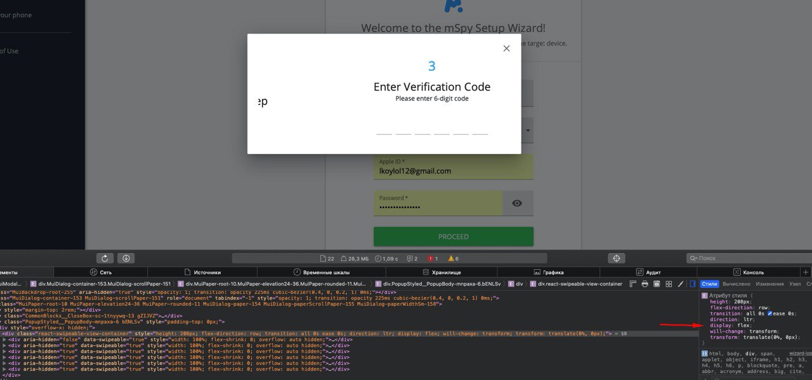Select div.PopupStyled__PopupBody breadcrumb
Image resolution: width=812 pixels, height=380 pixels.
tap(438, 284)
